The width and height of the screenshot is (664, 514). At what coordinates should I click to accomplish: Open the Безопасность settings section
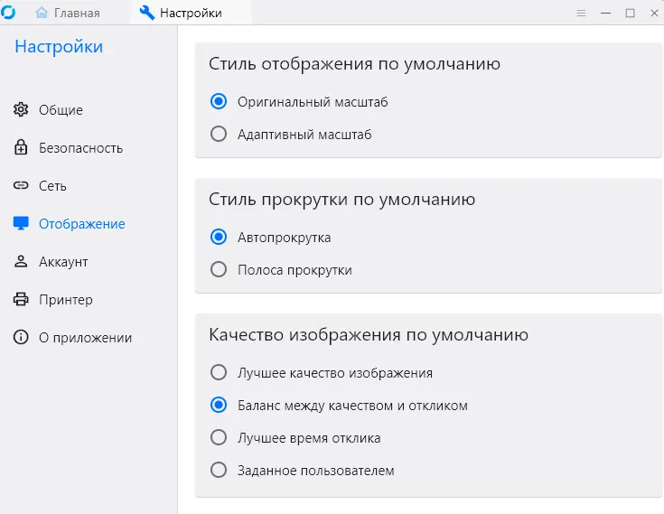[x=80, y=148]
